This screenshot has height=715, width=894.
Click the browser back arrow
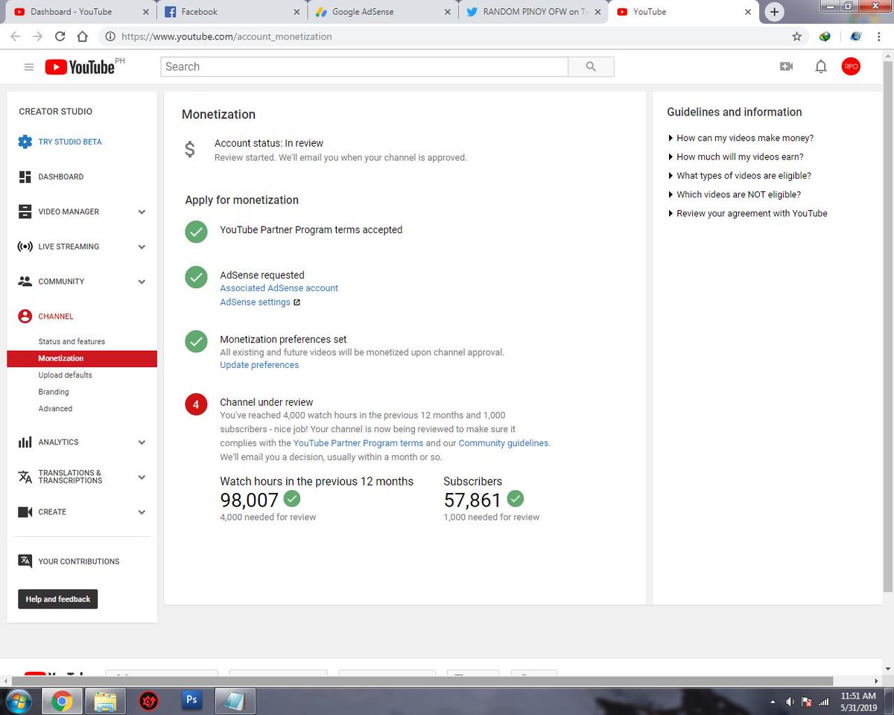16,36
